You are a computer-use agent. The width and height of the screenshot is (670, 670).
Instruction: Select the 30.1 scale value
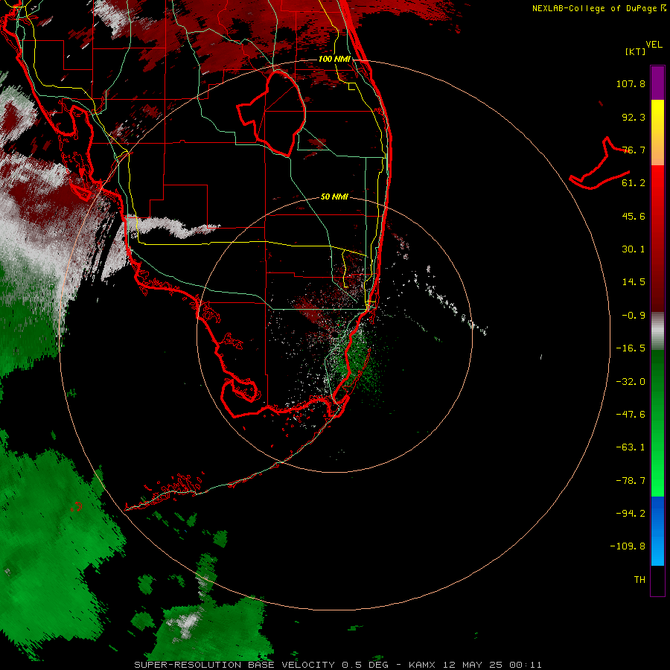(x=634, y=249)
